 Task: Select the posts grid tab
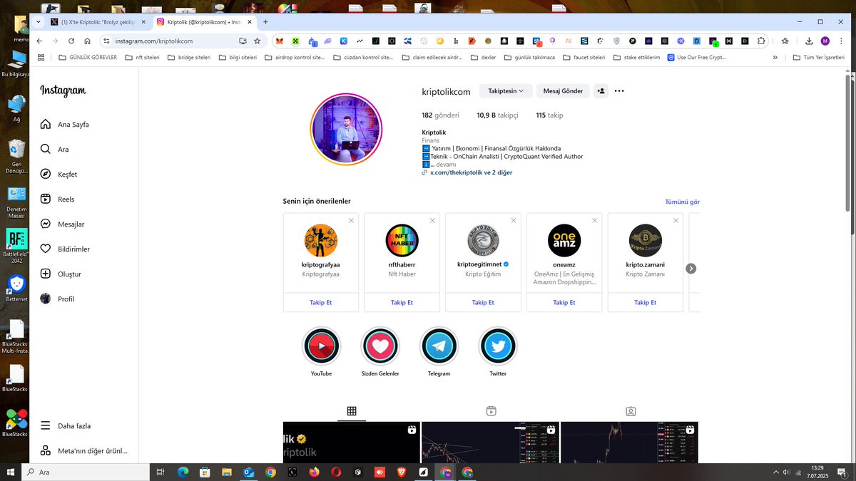coord(352,411)
